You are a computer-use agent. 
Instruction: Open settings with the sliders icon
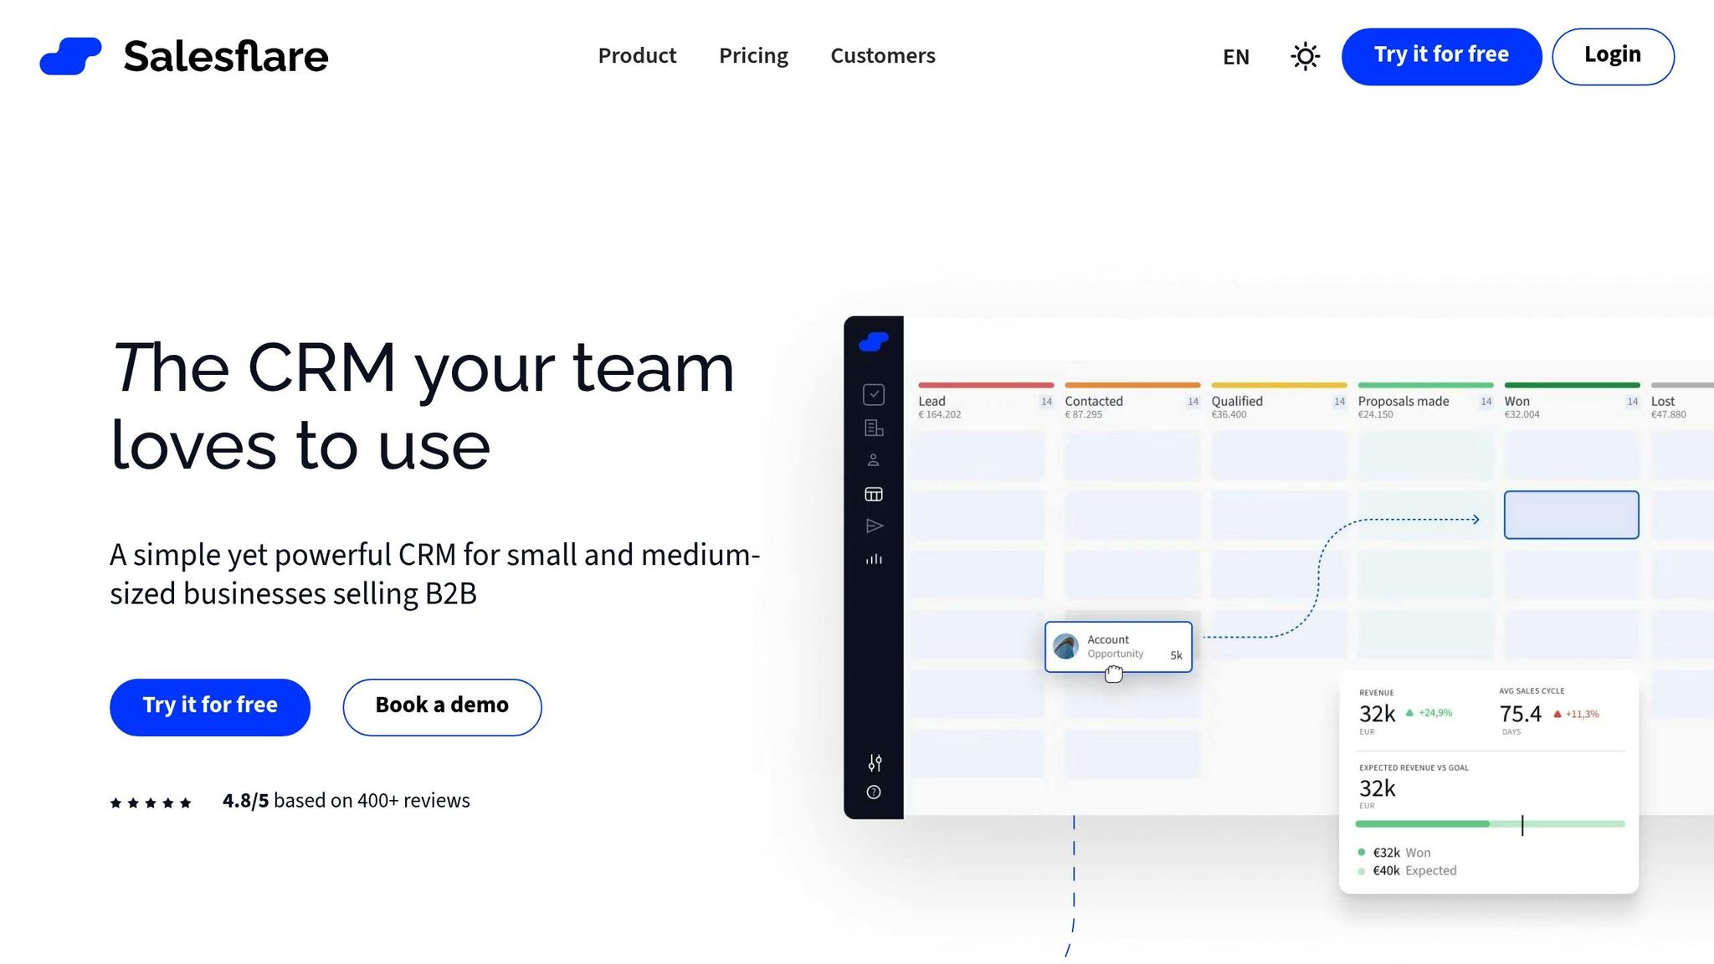(874, 762)
